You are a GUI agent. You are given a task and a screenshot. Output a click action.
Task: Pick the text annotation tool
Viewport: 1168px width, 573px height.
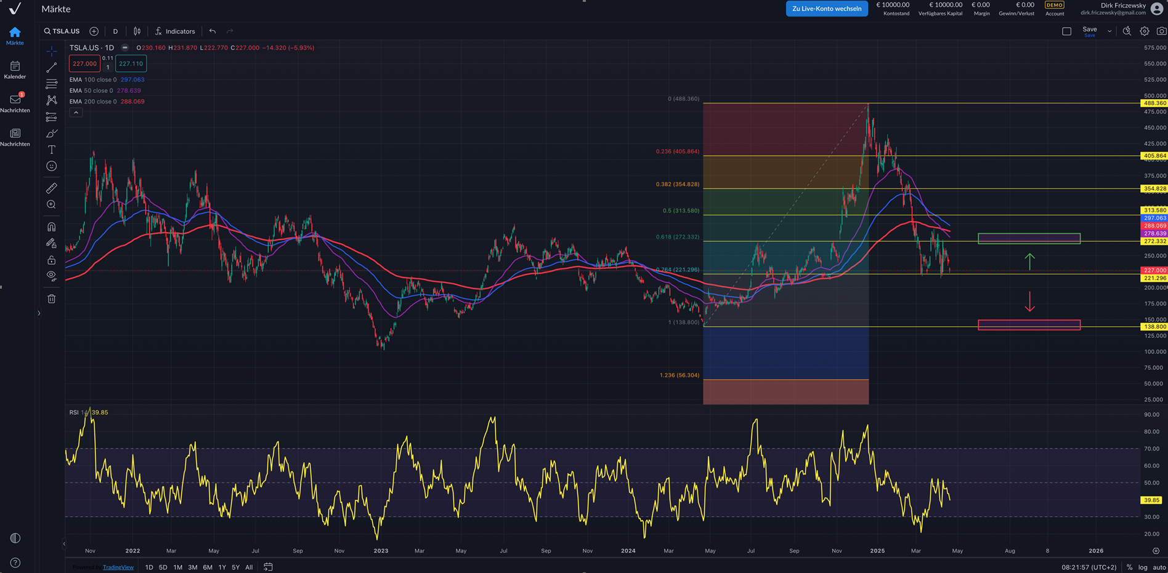click(52, 150)
